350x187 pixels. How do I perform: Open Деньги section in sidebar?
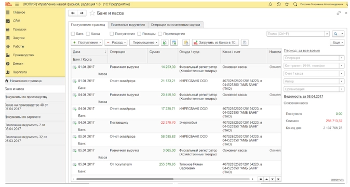(18, 63)
